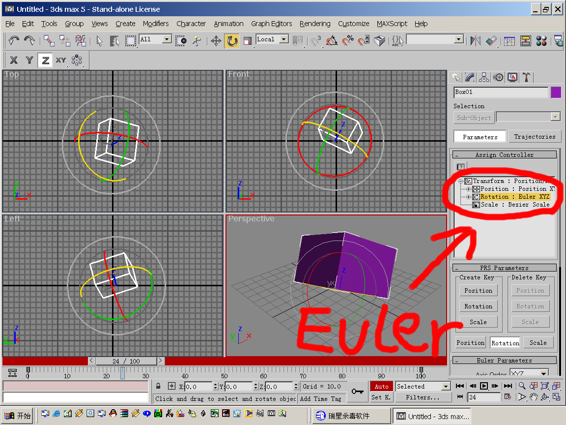The height and width of the screenshot is (425, 566).
Task: Click the Redo arrow icon
Action: (x=29, y=40)
